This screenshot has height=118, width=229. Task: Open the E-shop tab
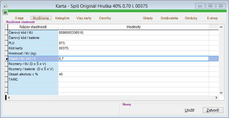[x=212, y=18]
